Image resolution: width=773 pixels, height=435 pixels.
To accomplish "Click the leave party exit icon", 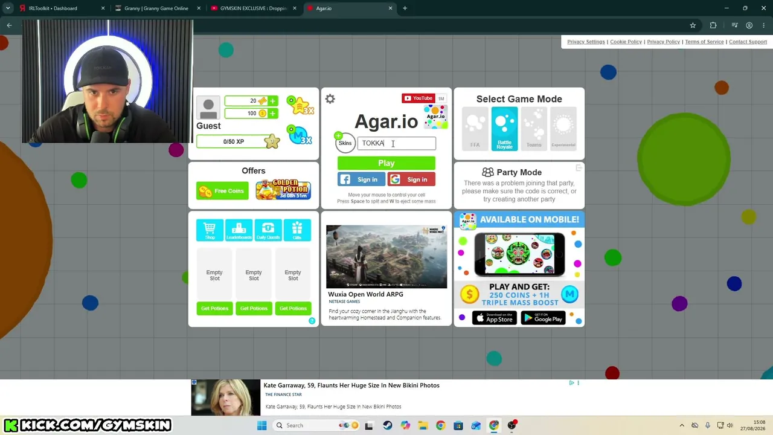I will pyautogui.click(x=579, y=168).
